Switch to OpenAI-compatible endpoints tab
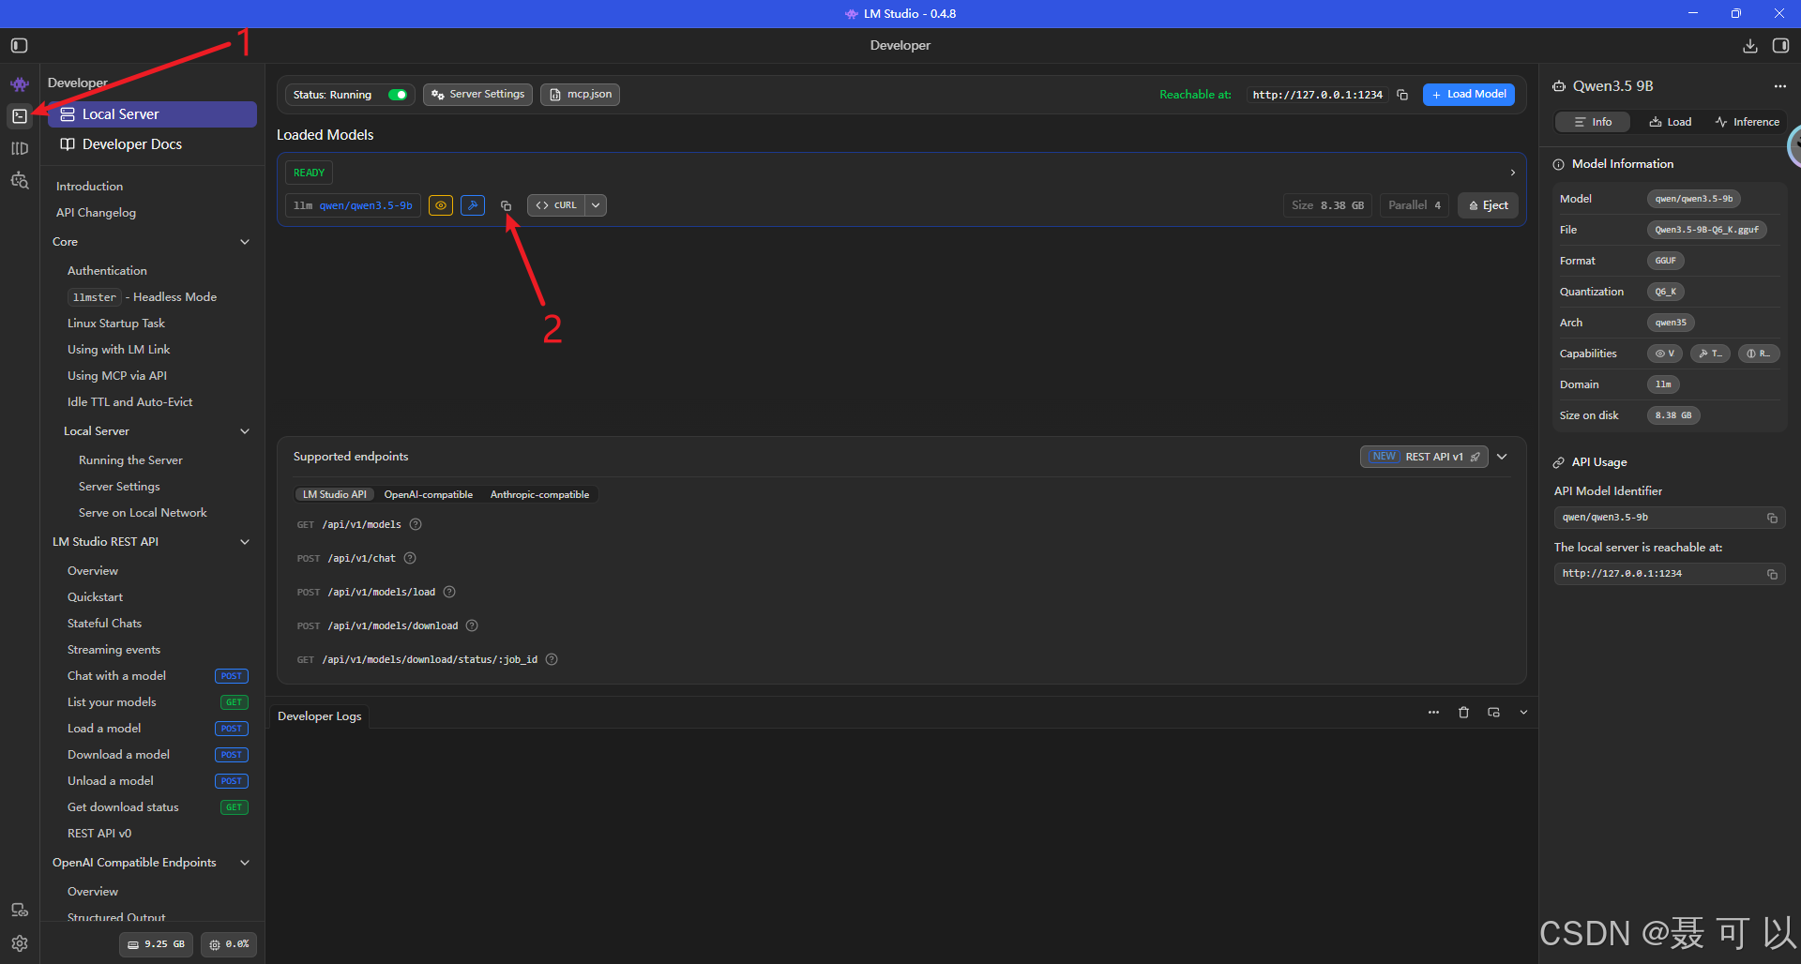Screen dimensions: 1801x964 pos(429,494)
